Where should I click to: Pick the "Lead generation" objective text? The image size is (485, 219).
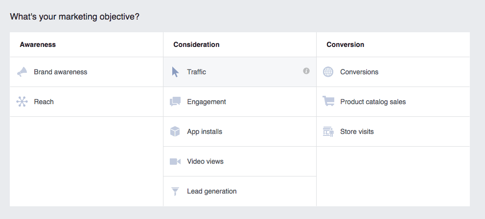pos(211,191)
